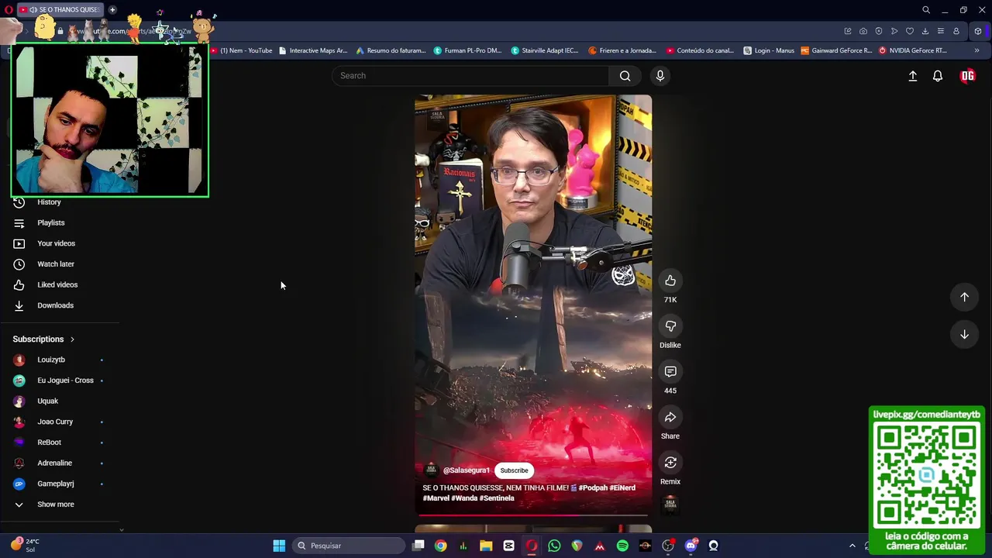Open Opera's easy setup icon
The width and height of the screenshot is (992, 558).
pos(941,31)
